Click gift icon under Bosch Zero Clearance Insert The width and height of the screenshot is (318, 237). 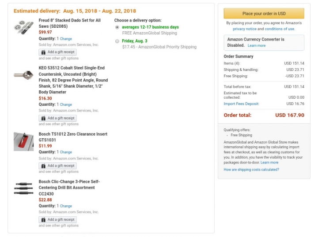tap(43, 166)
